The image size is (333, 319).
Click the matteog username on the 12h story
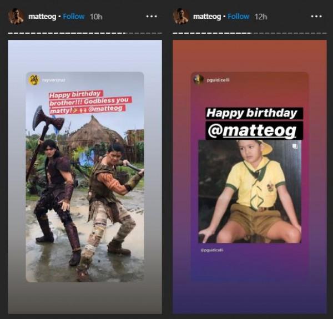(x=206, y=16)
